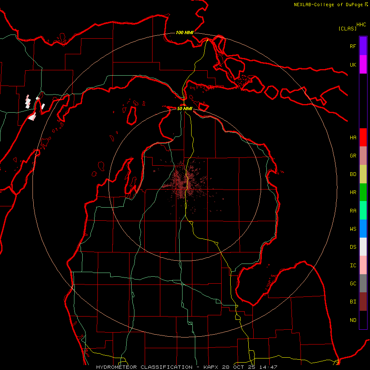The height and width of the screenshot is (370, 370).
Task: Click the '14:47' timestamp text
Action: point(268,367)
